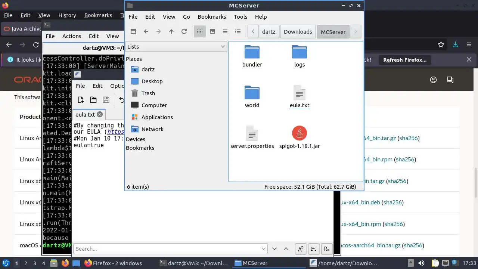Open the Lists side pane dropdown
The width and height of the screenshot is (478, 269).
[176, 47]
